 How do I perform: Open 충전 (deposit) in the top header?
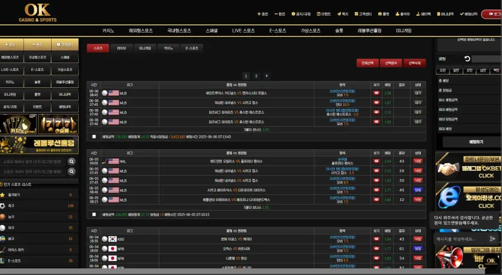point(263,14)
